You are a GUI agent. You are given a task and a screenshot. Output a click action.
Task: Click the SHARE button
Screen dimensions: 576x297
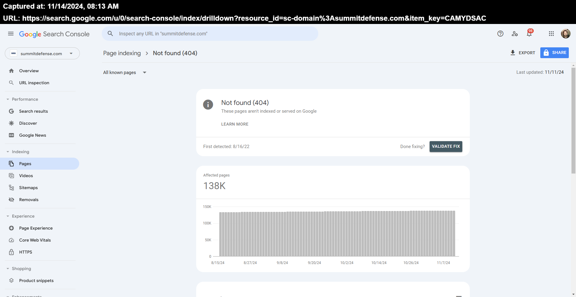(554, 53)
